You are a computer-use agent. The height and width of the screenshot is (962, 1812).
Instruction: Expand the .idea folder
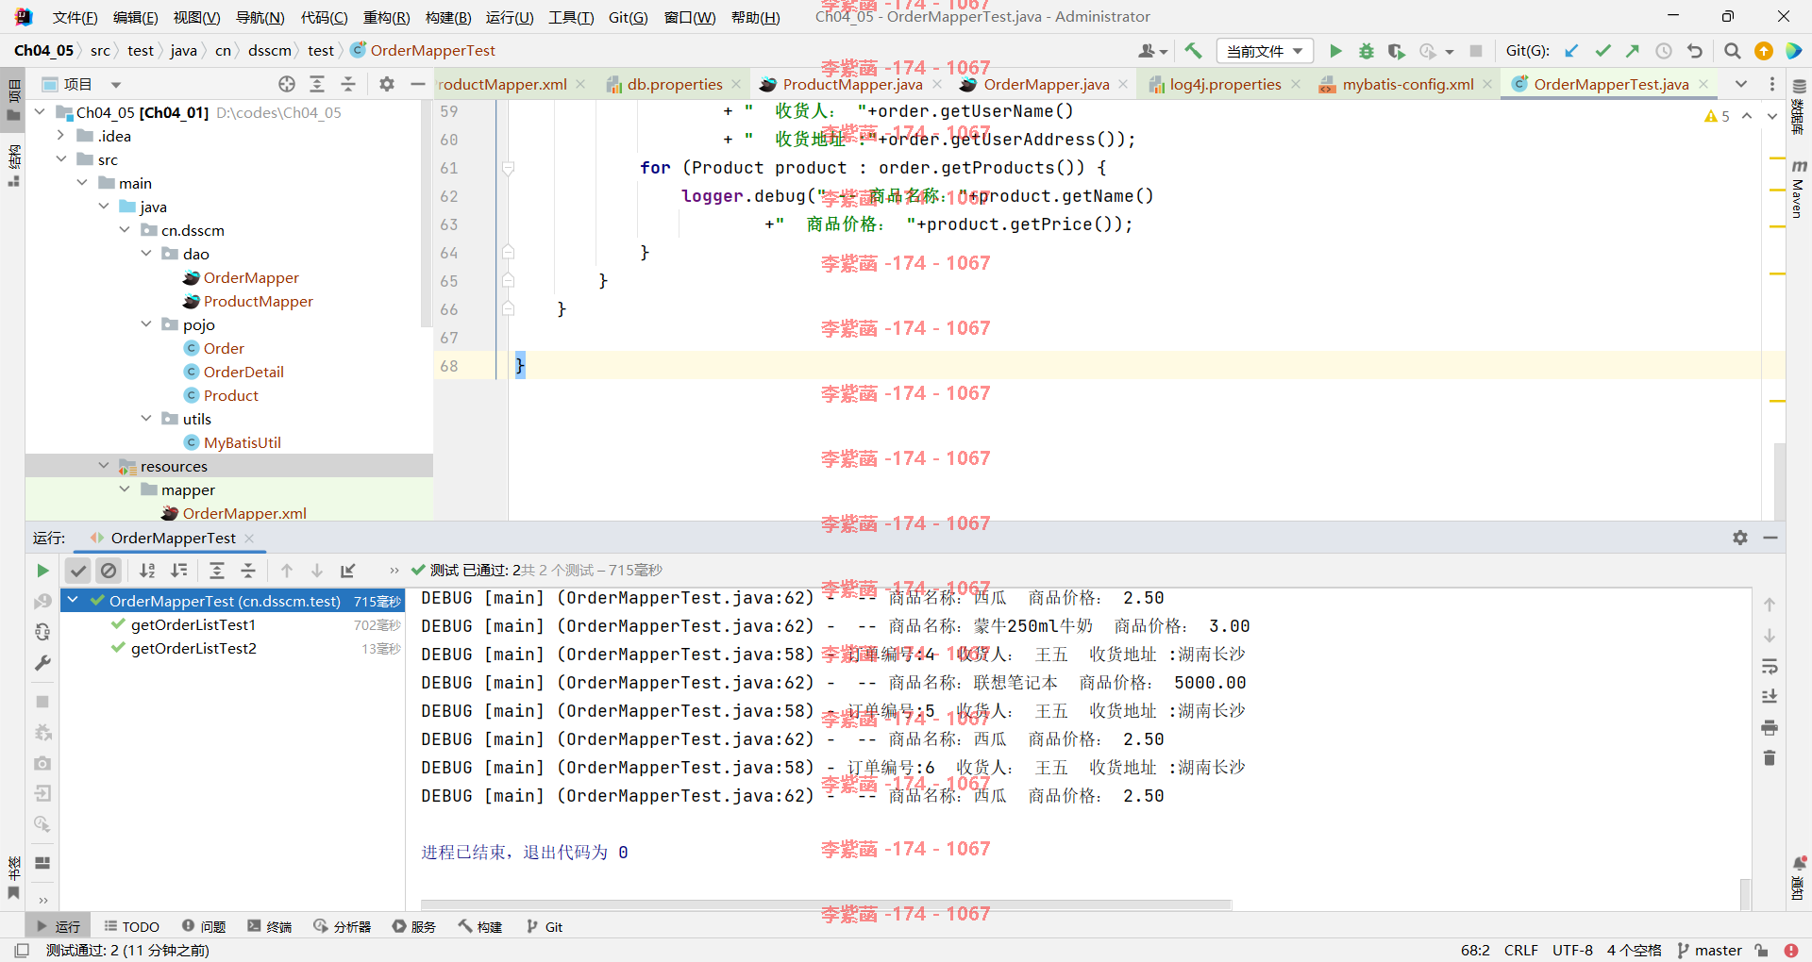(x=61, y=136)
